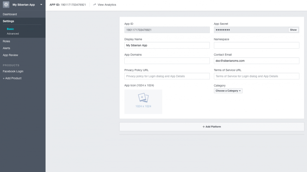Click the Contact Email field
This screenshot has height=172, width=307.
point(256,61)
